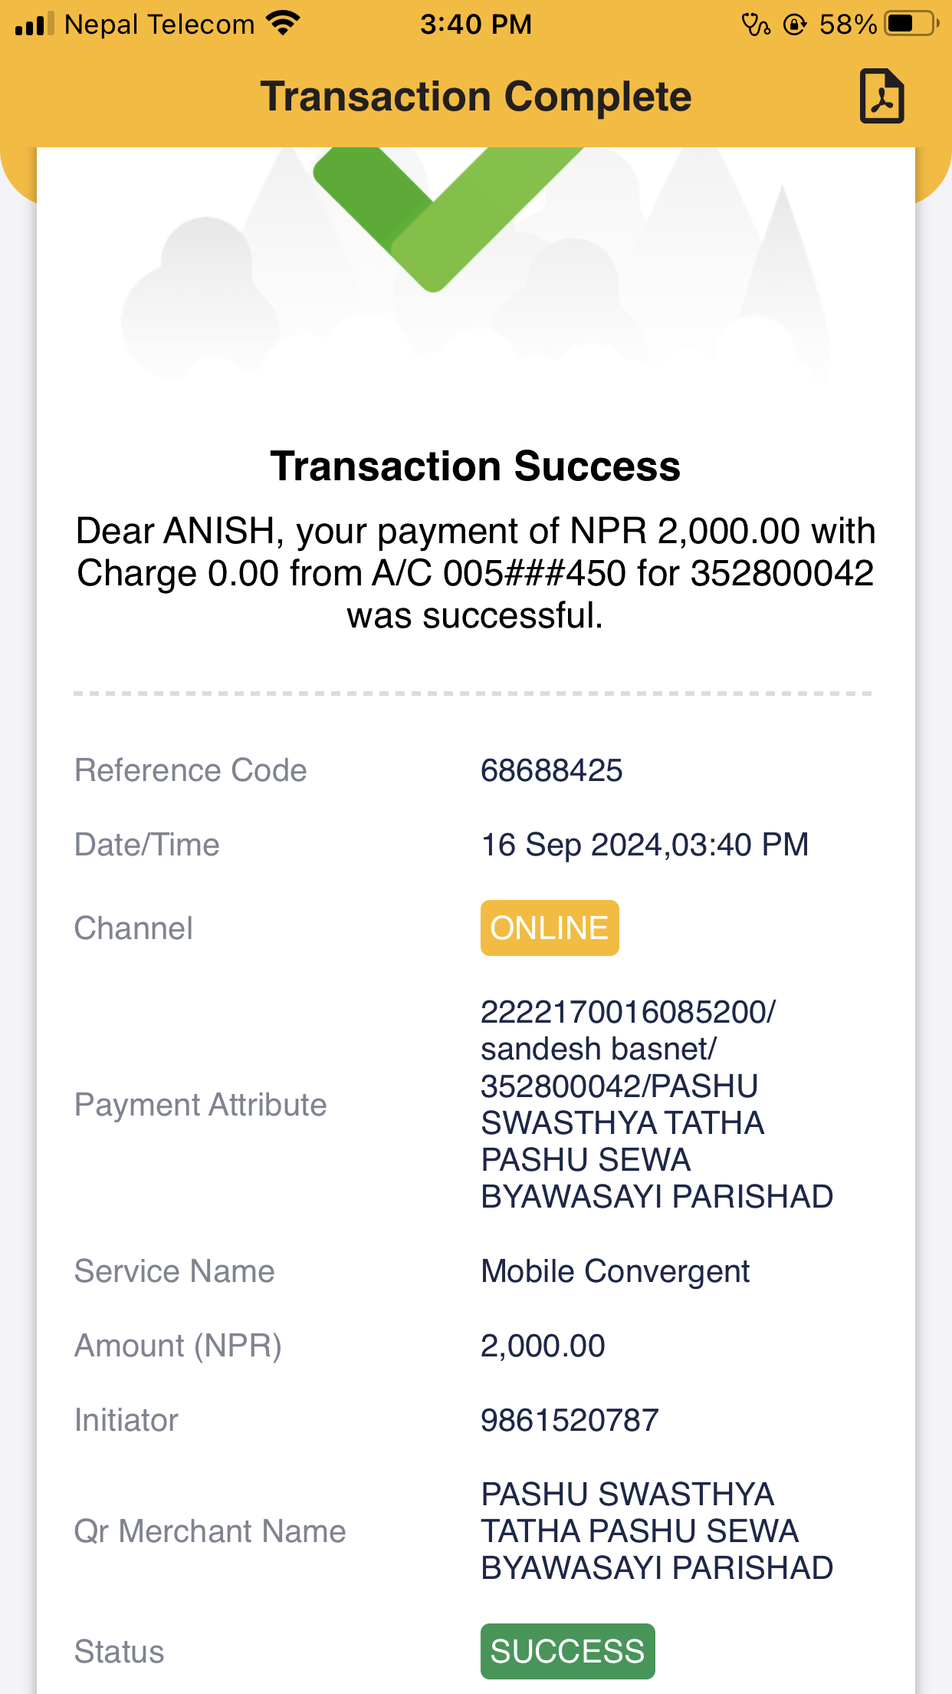
Task: Download the receipt via PDF icon
Action: [881, 96]
